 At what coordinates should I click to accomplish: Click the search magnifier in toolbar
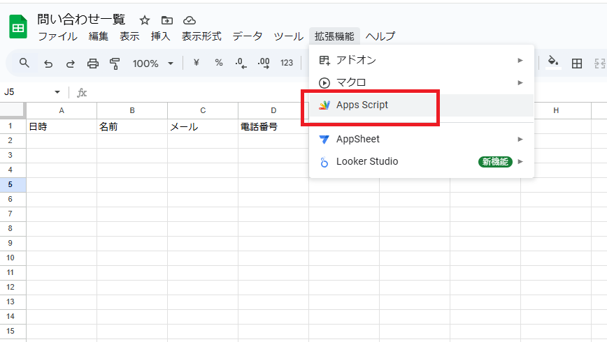pos(24,64)
